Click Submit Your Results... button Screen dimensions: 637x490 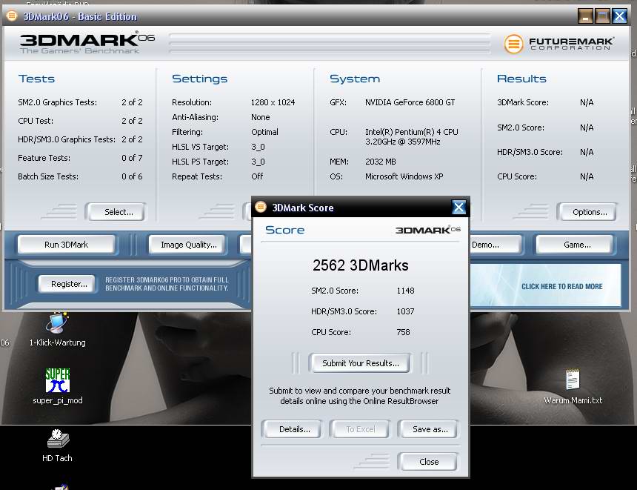[360, 363]
